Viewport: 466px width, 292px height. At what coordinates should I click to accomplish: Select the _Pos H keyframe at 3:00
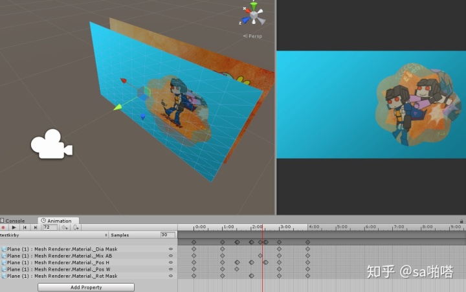(x=279, y=263)
